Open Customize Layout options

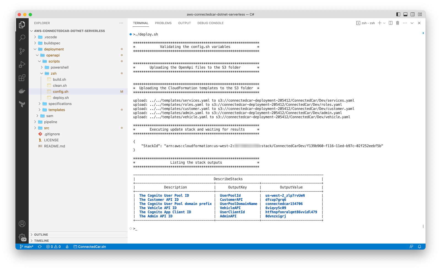click(x=420, y=14)
